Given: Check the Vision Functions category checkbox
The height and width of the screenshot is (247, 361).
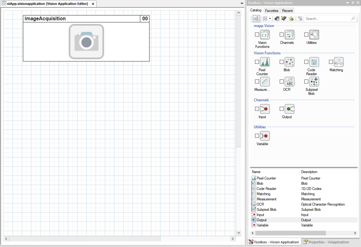Looking at the screenshot, I should pos(257,35).
